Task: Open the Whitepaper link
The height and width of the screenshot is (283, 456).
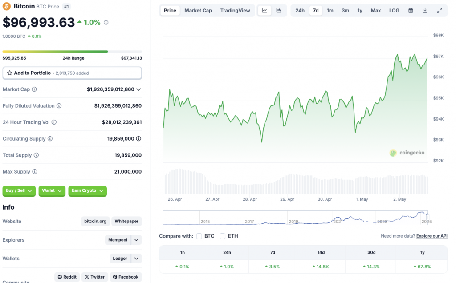Action: pos(126,221)
